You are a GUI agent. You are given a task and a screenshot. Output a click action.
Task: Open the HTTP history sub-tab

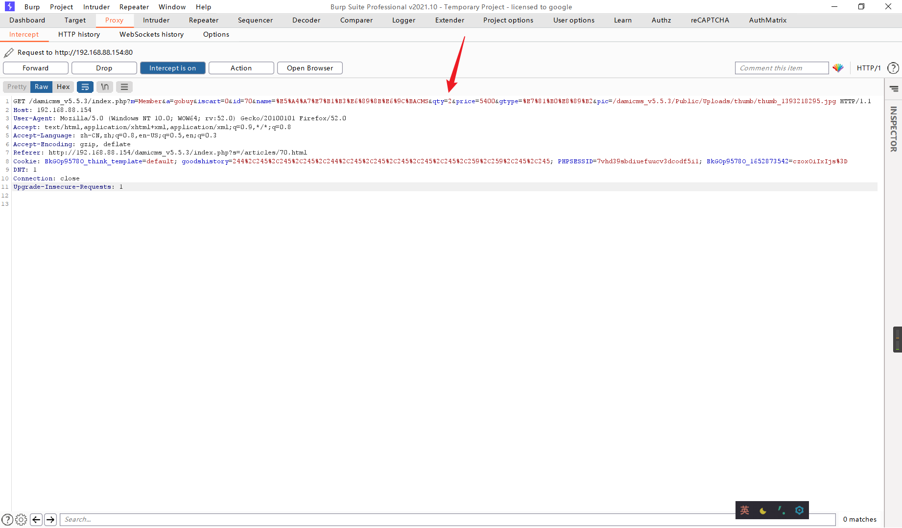coord(79,34)
